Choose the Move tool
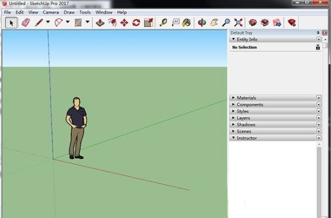This screenshot has height=218, width=331. pyautogui.click(x=124, y=22)
